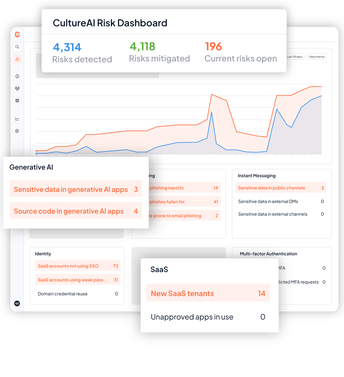
Task: Open SaaS accounts using weak passwords row
Action: [x=78, y=280]
